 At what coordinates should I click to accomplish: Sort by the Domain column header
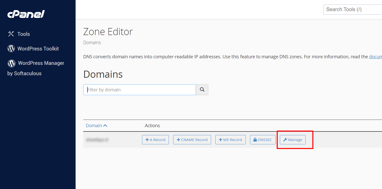pyautogui.click(x=94, y=126)
